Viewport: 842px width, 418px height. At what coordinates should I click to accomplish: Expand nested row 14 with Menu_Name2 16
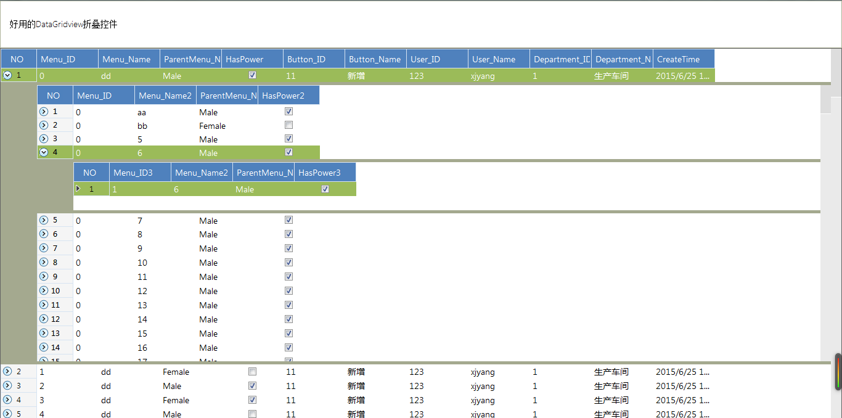point(44,347)
